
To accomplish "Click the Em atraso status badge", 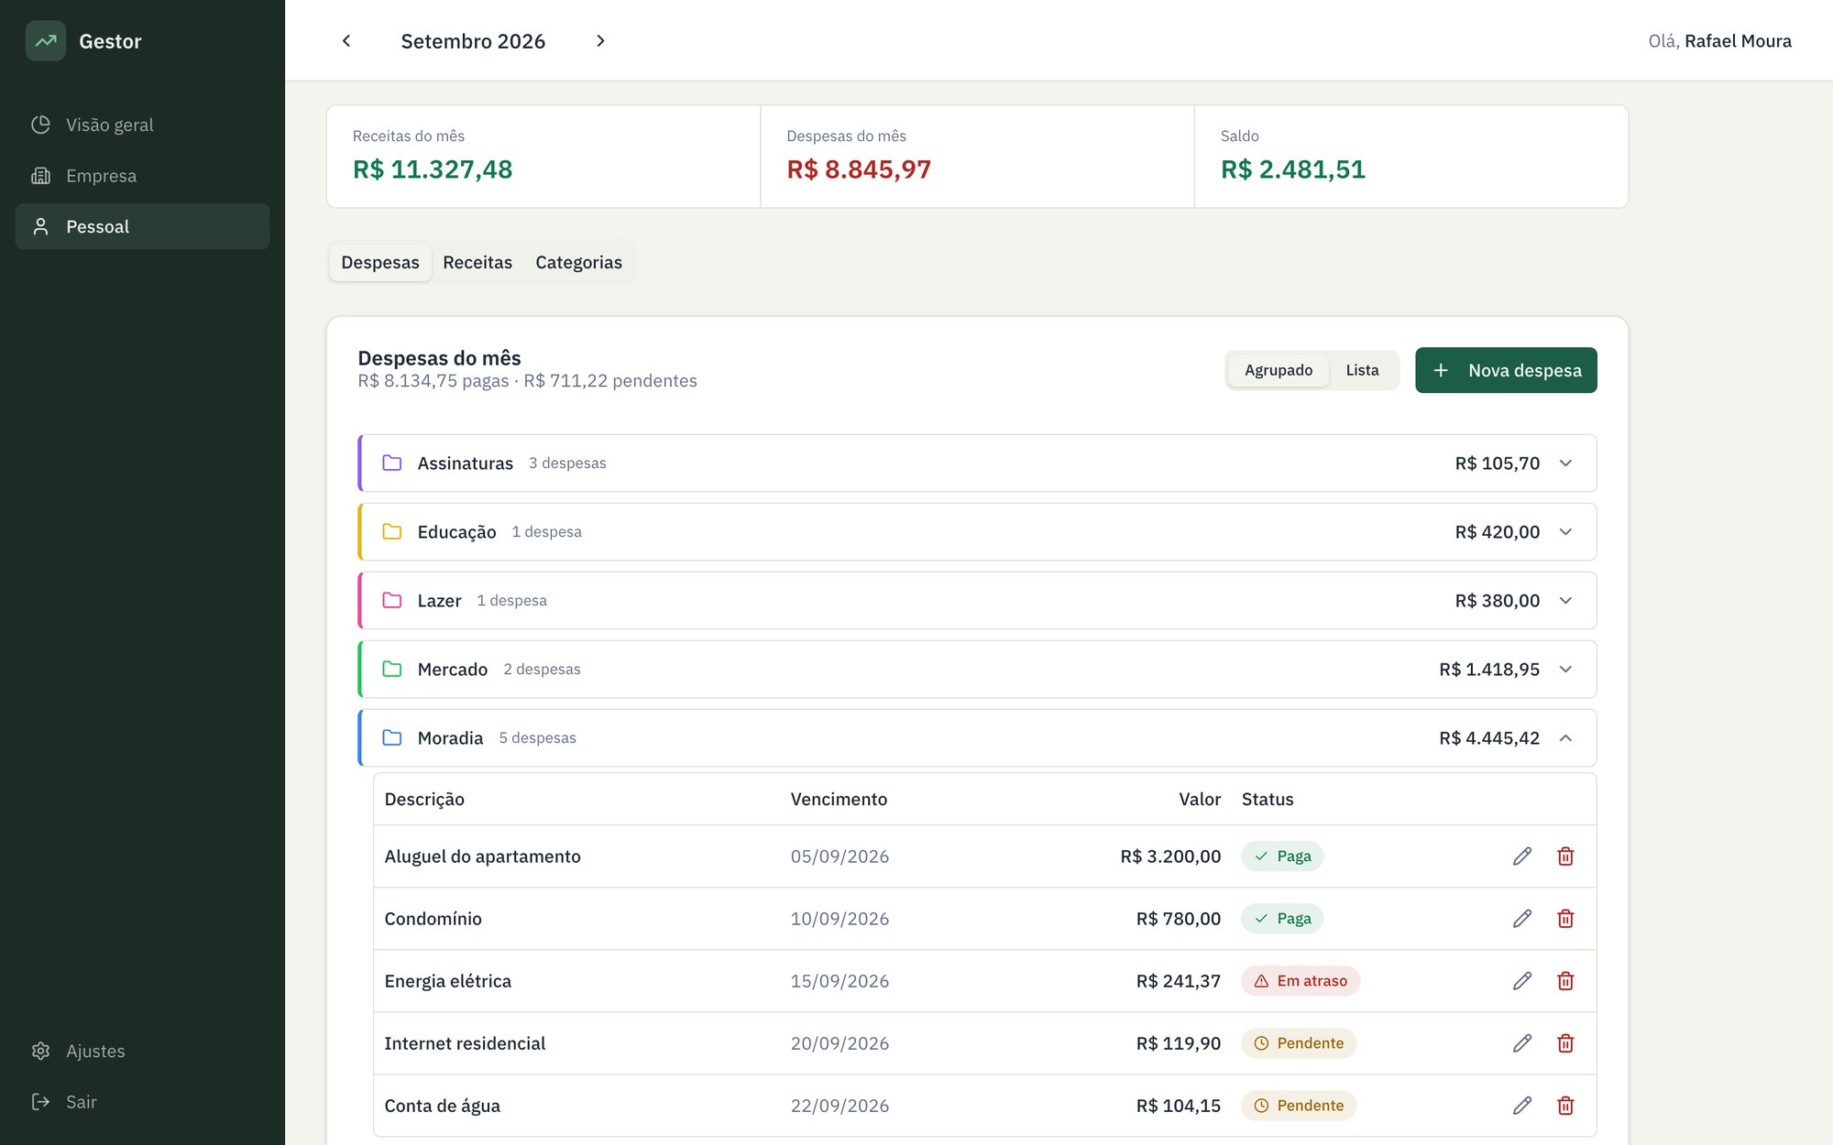I will click(1301, 981).
